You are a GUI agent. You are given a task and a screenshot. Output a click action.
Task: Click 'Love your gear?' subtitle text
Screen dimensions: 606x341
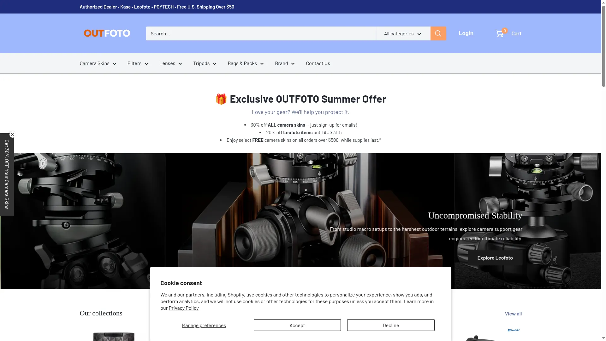click(300, 112)
